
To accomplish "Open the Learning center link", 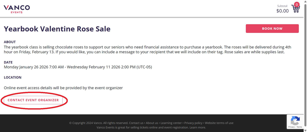I will [171, 123].
